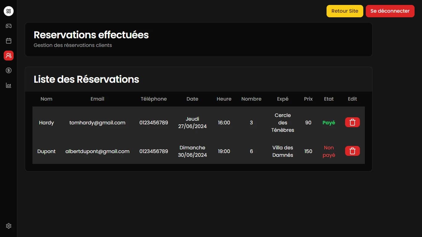Open the settings gear icon
Viewport: 422px width, 237px height.
pyautogui.click(x=9, y=226)
